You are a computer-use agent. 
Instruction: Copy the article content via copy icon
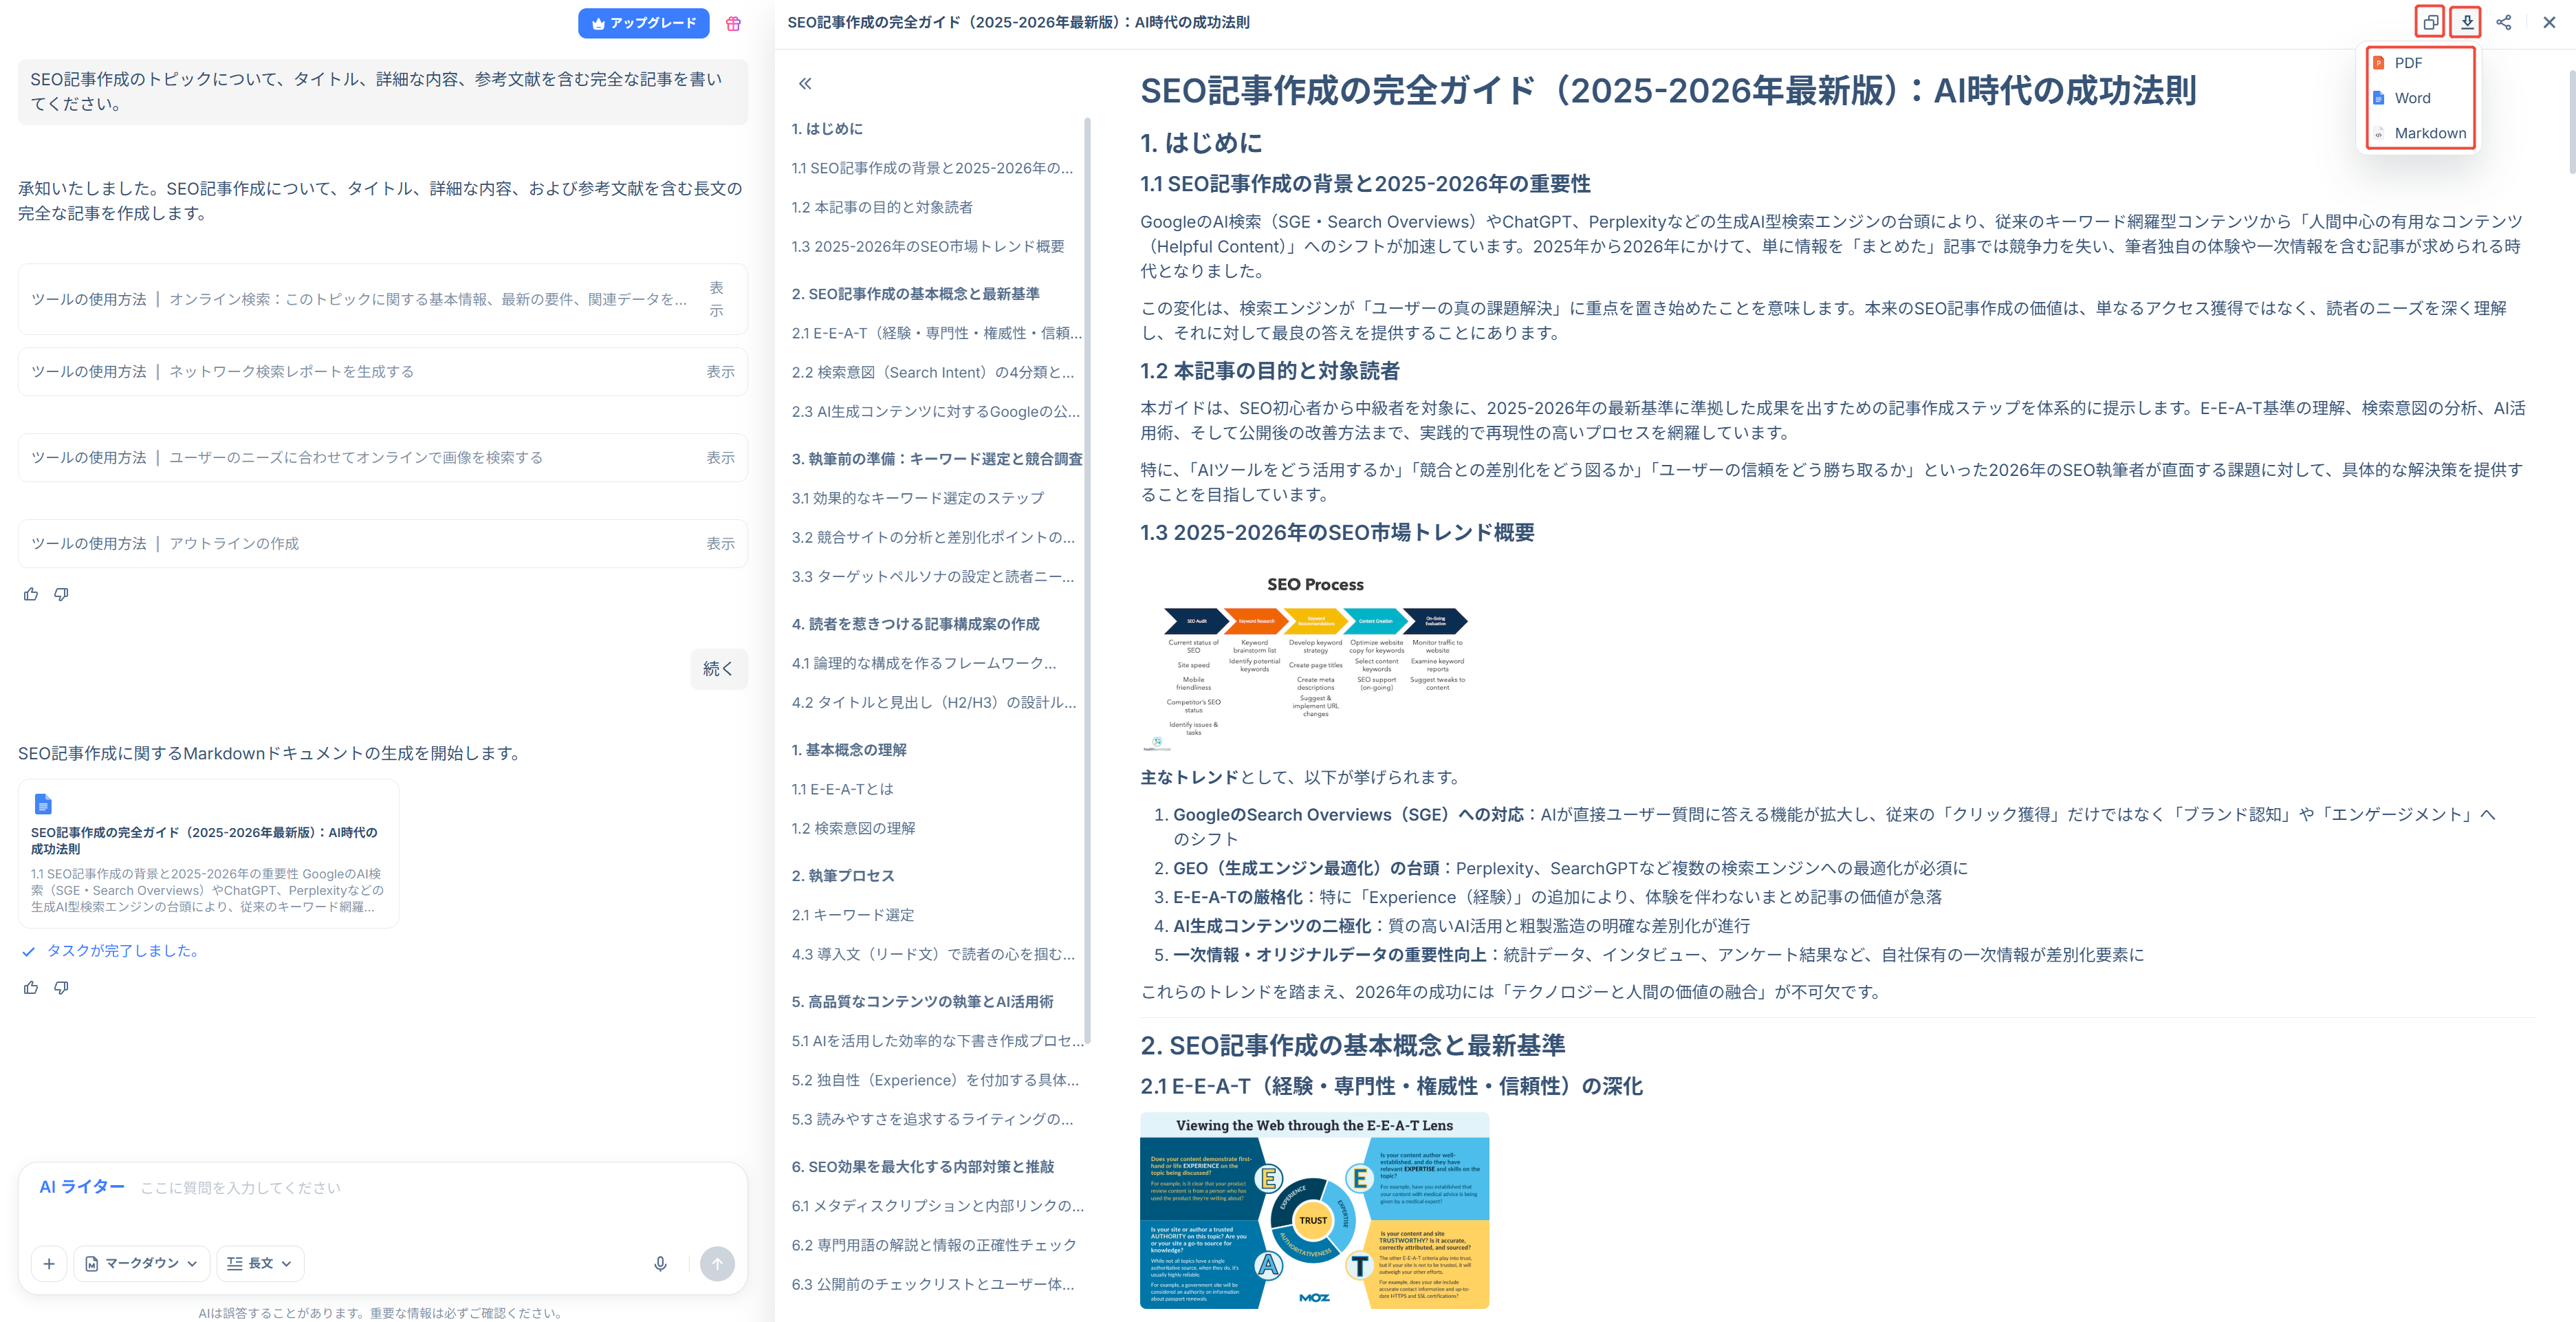[2430, 22]
